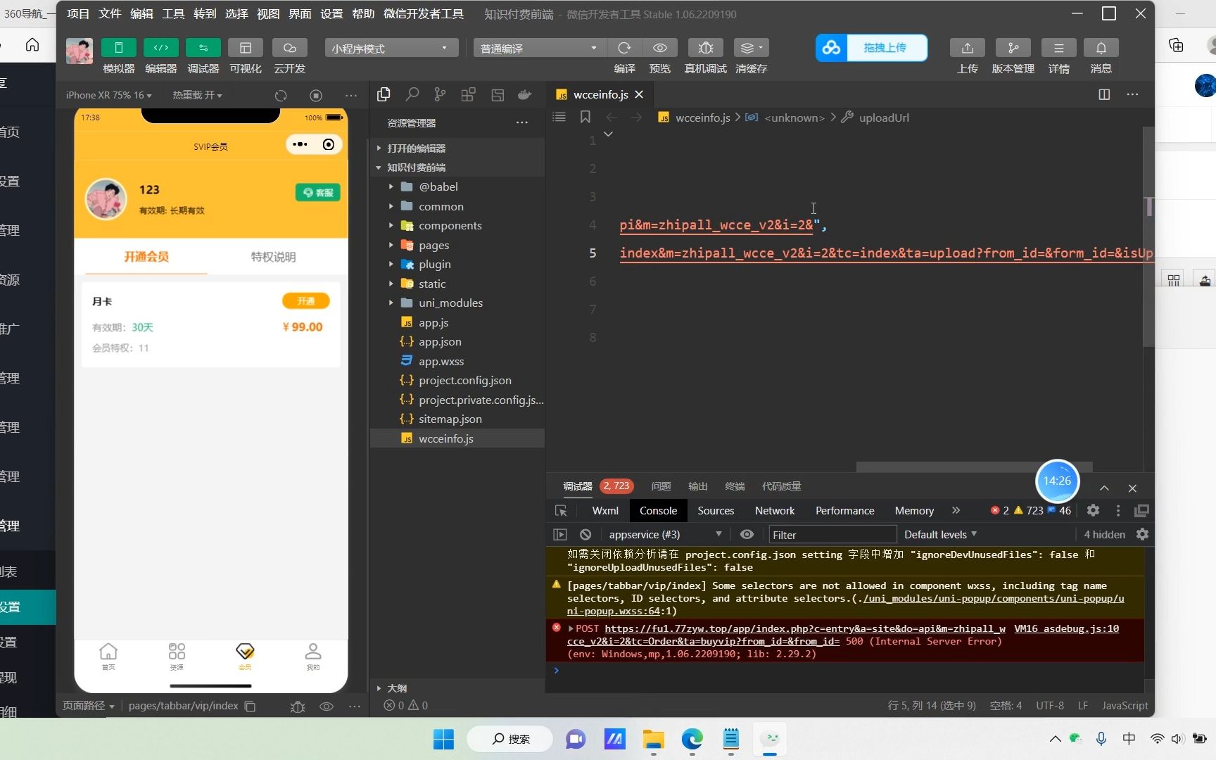This screenshot has height=760, width=1216.
Task: Show more devtools tabs chevron
Action: coord(956,510)
